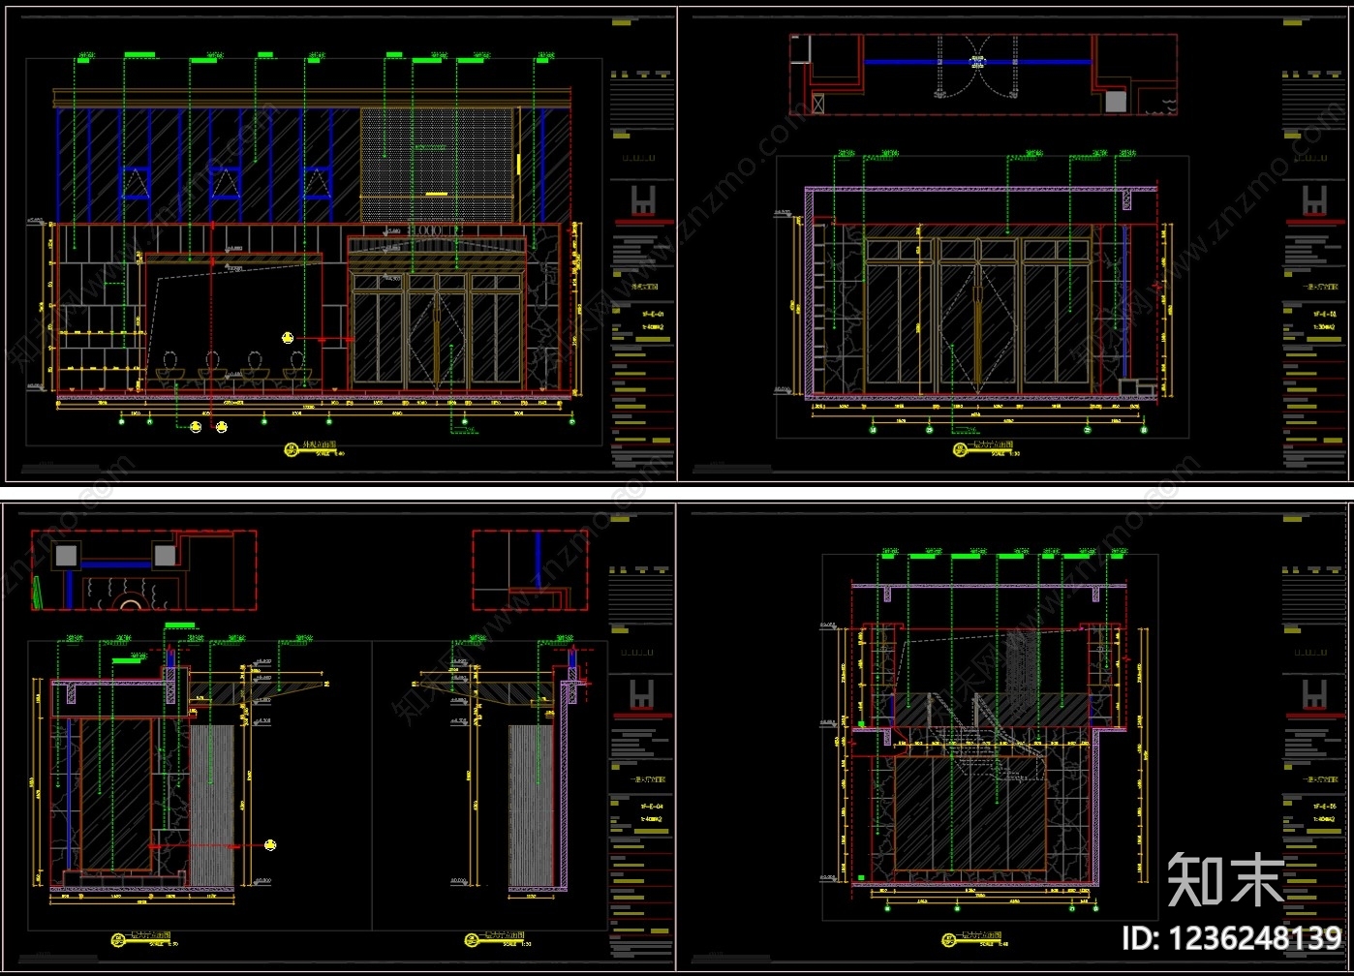Click the yellow section marker beside the red leader in the exterior elevation
The width and height of the screenshot is (1354, 976).
pyautogui.click(x=287, y=337)
